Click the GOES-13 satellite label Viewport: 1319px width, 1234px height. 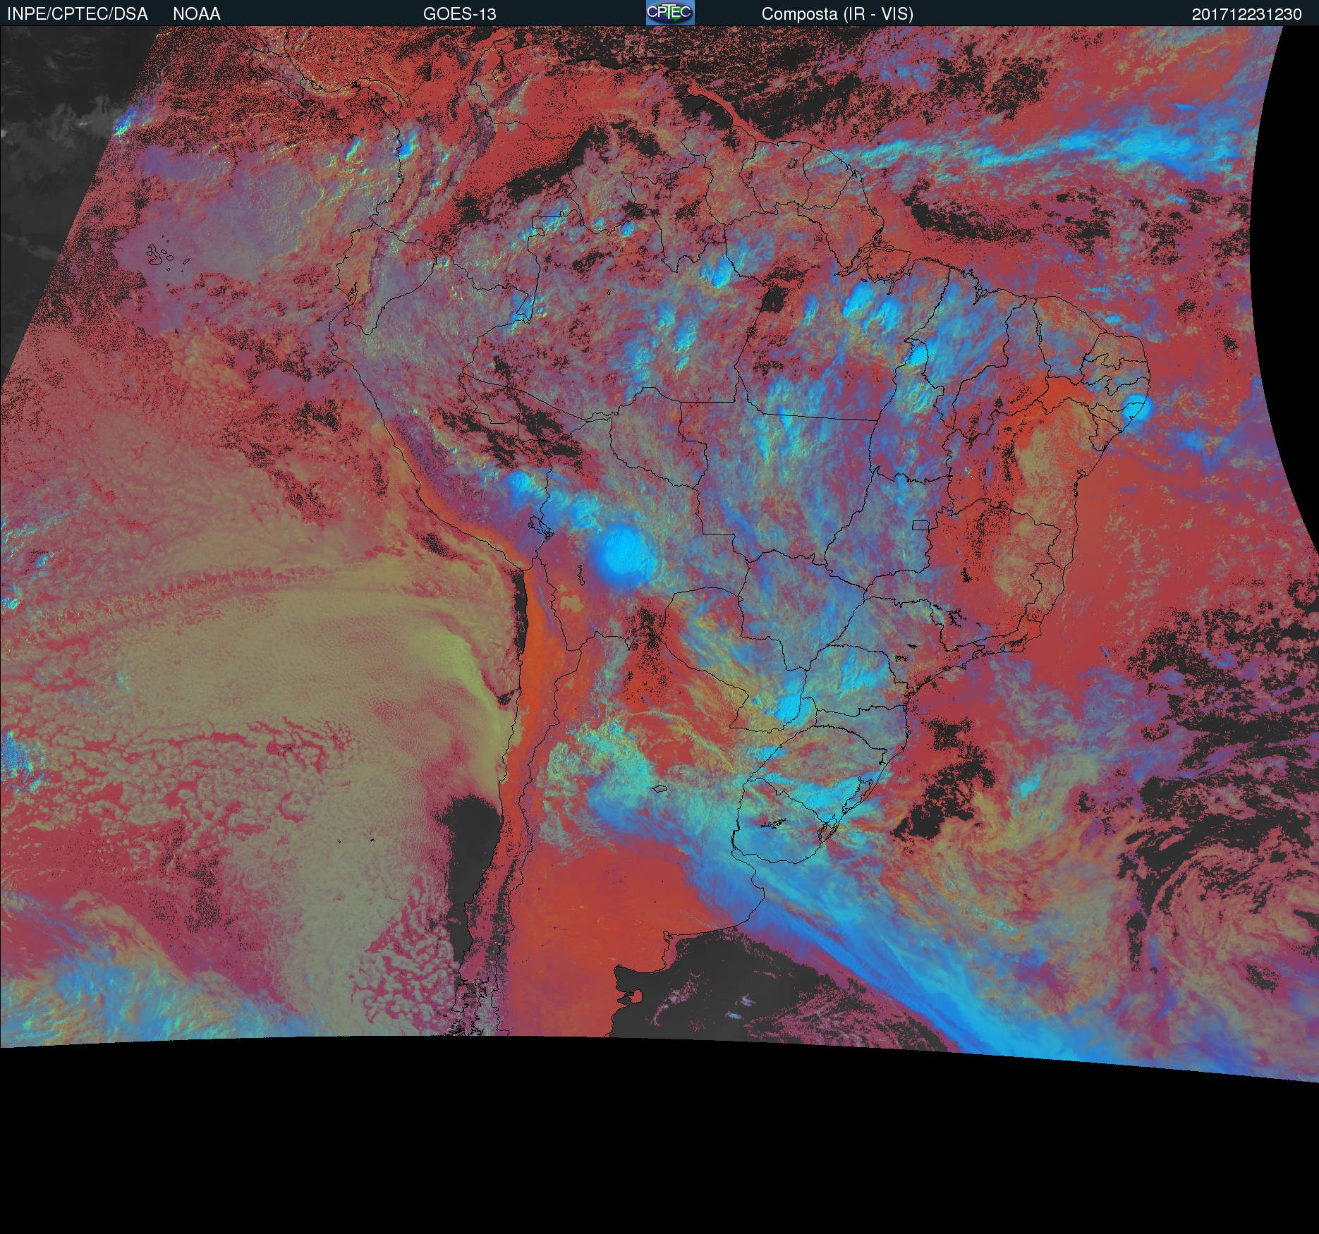pyautogui.click(x=460, y=14)
